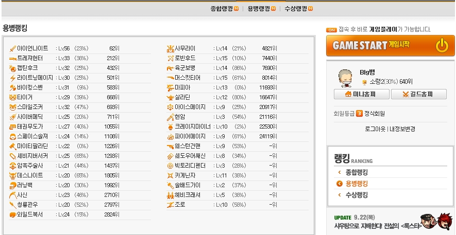The image size is (456, 235).
Task: Click the 데스나이트 skull icon
Action: 12,175
